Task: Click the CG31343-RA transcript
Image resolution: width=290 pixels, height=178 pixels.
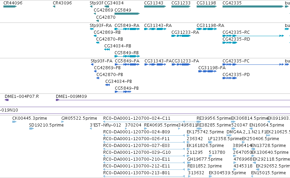Action: coord(155,29)
